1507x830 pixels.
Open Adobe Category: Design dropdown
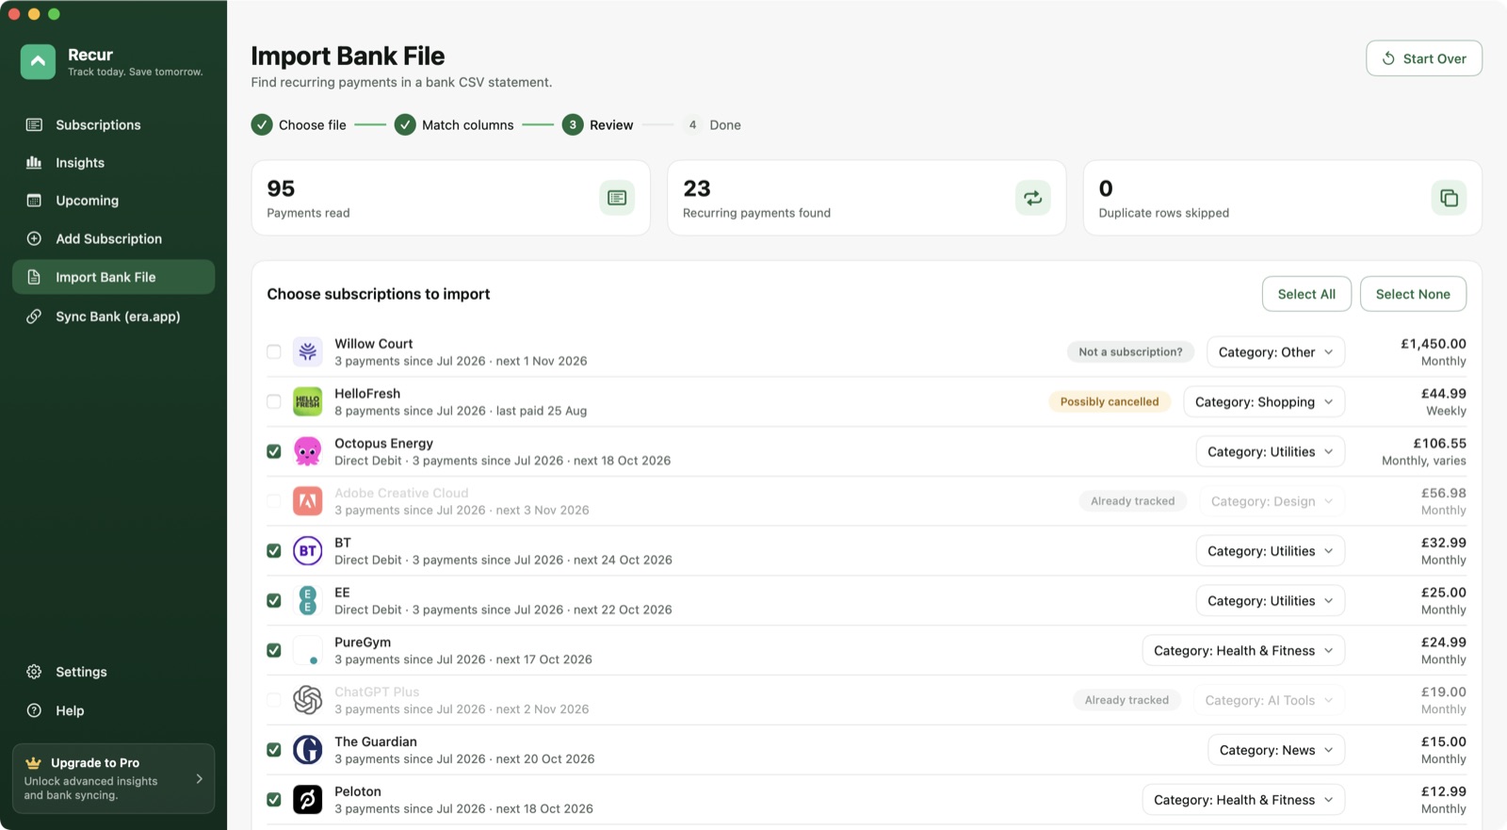pos(1272,501)
